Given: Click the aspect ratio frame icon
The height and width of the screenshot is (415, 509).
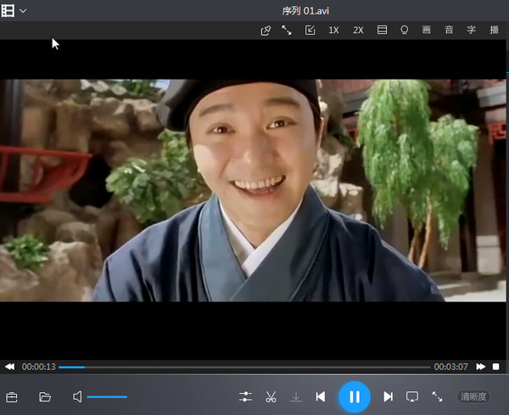Looking at the screenshot, I should [382, 30].
